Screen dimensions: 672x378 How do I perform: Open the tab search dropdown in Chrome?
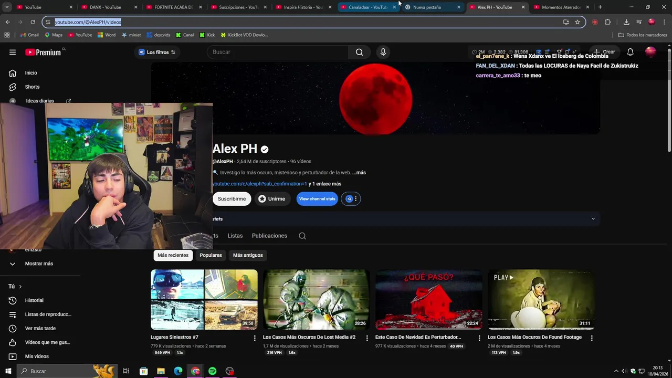(7, 7)
